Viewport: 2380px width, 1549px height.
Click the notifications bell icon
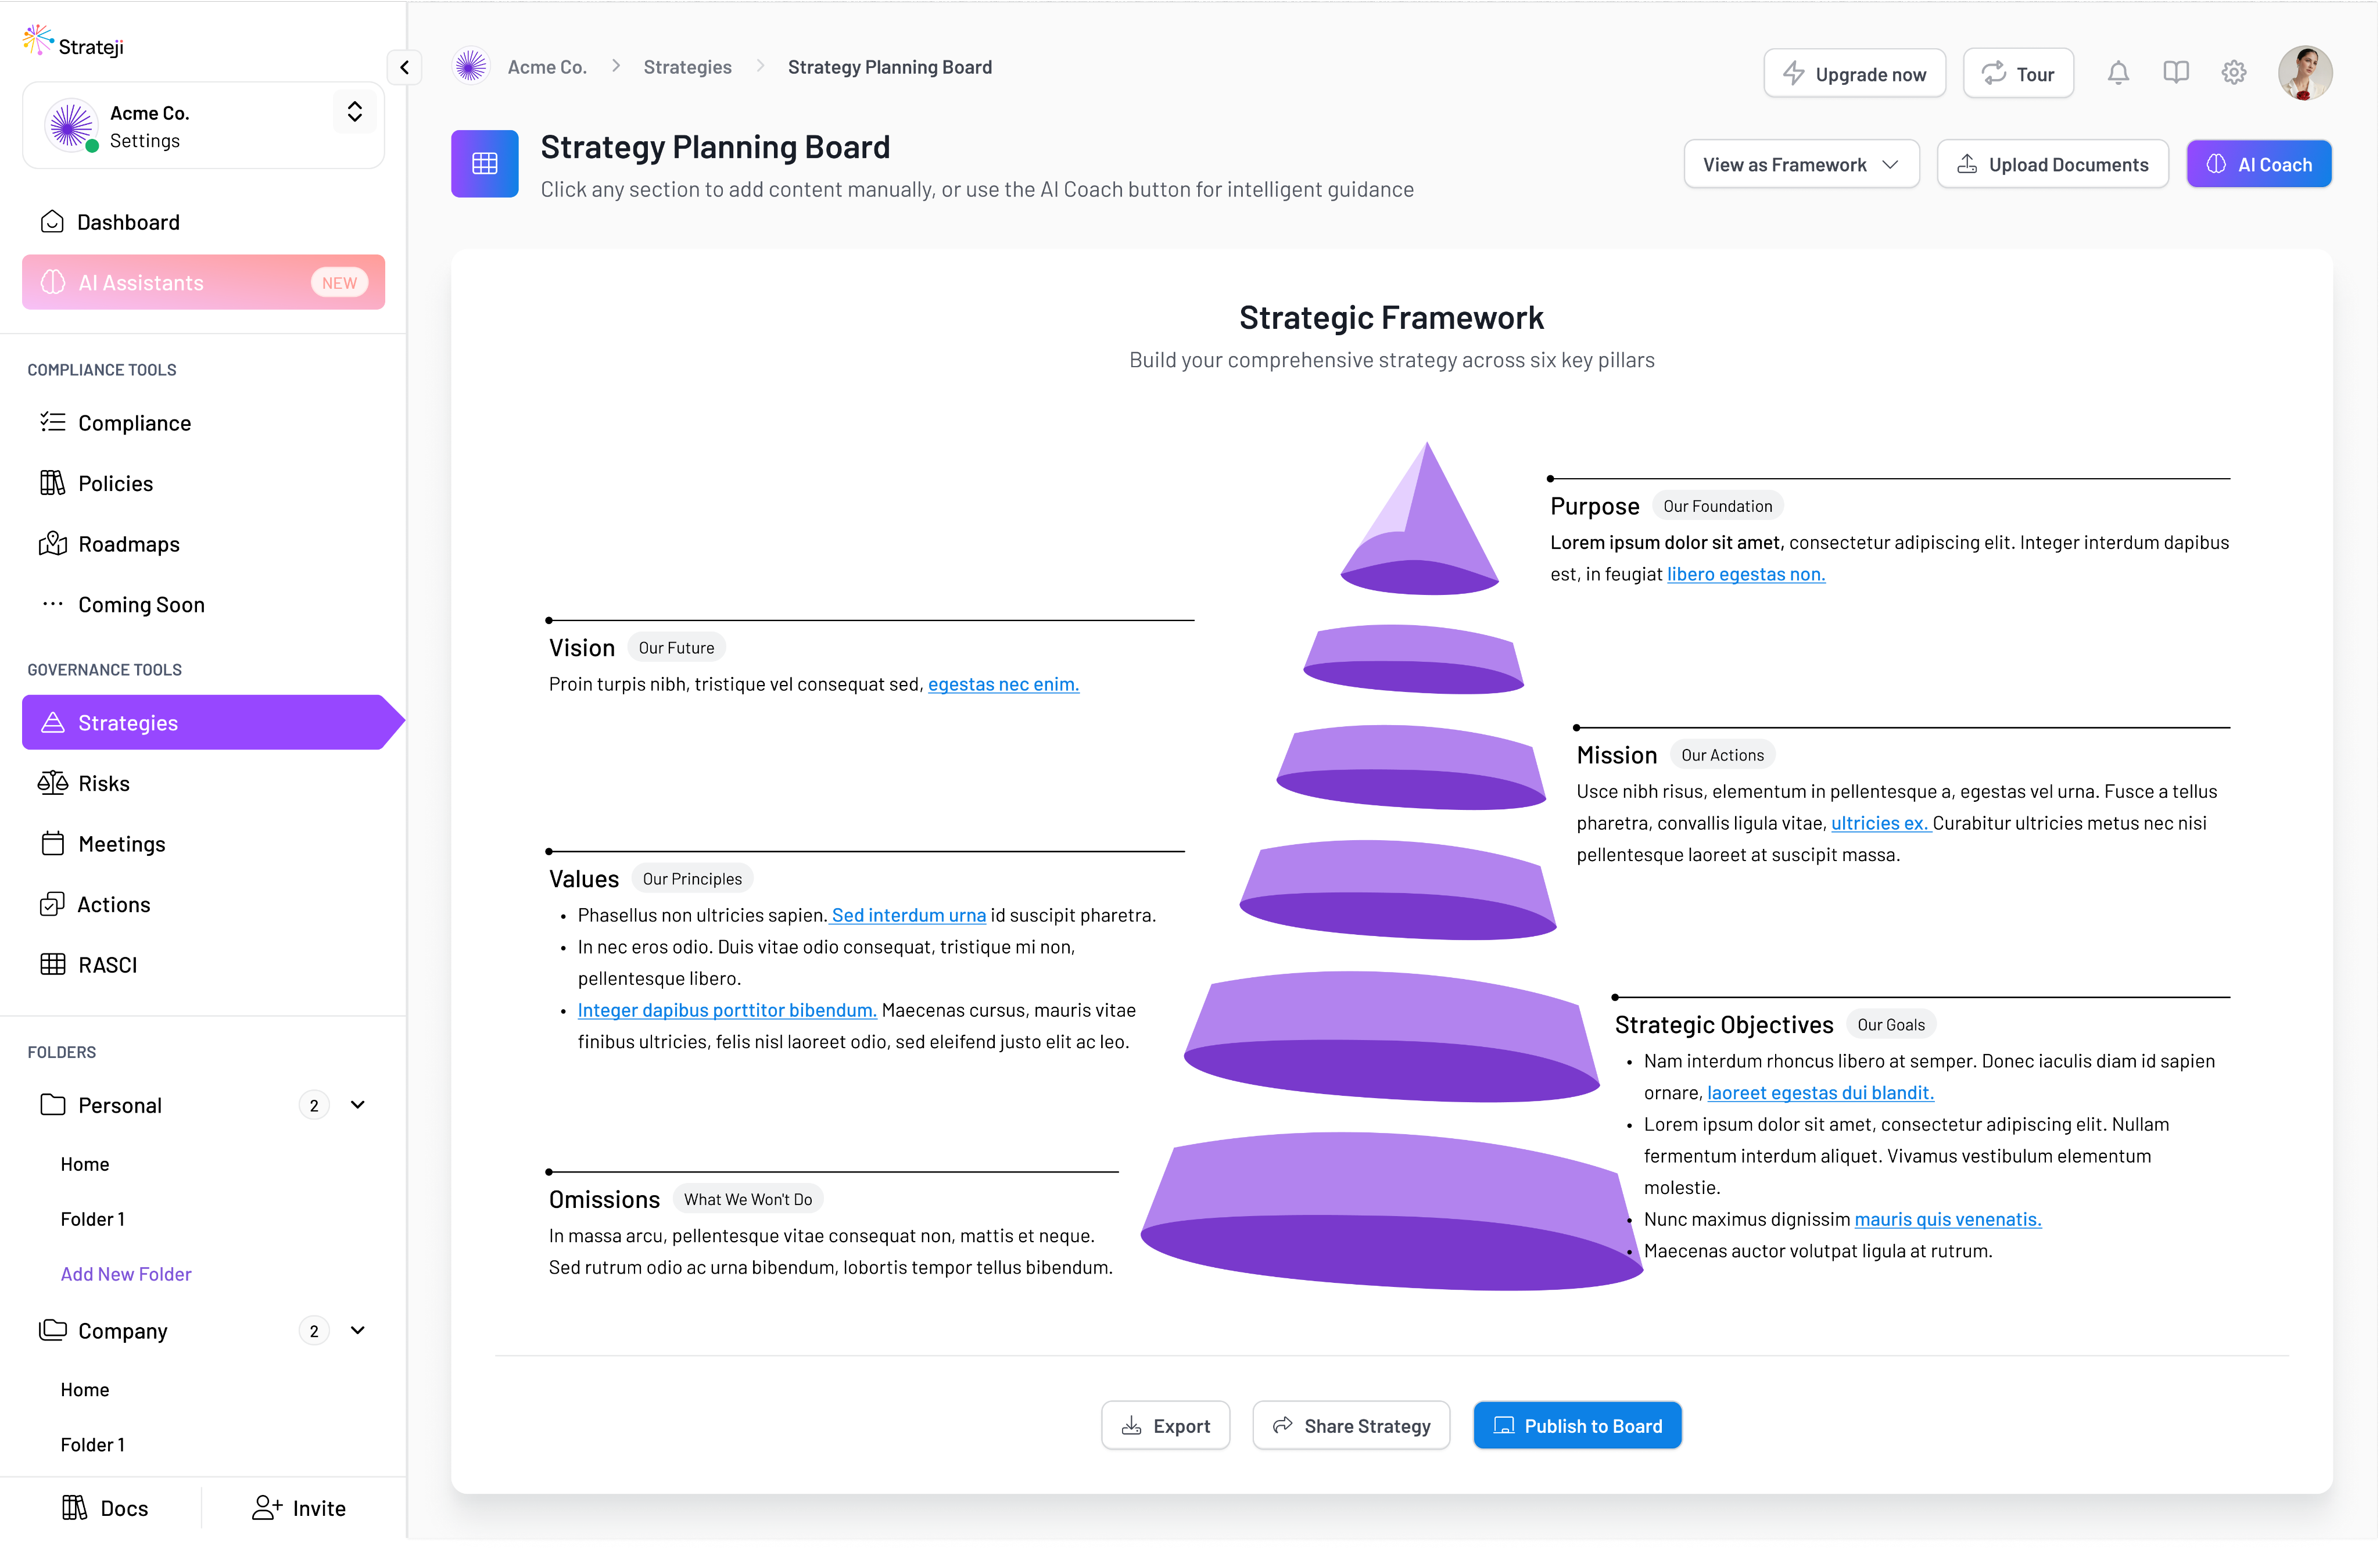tap(2118, 73)
